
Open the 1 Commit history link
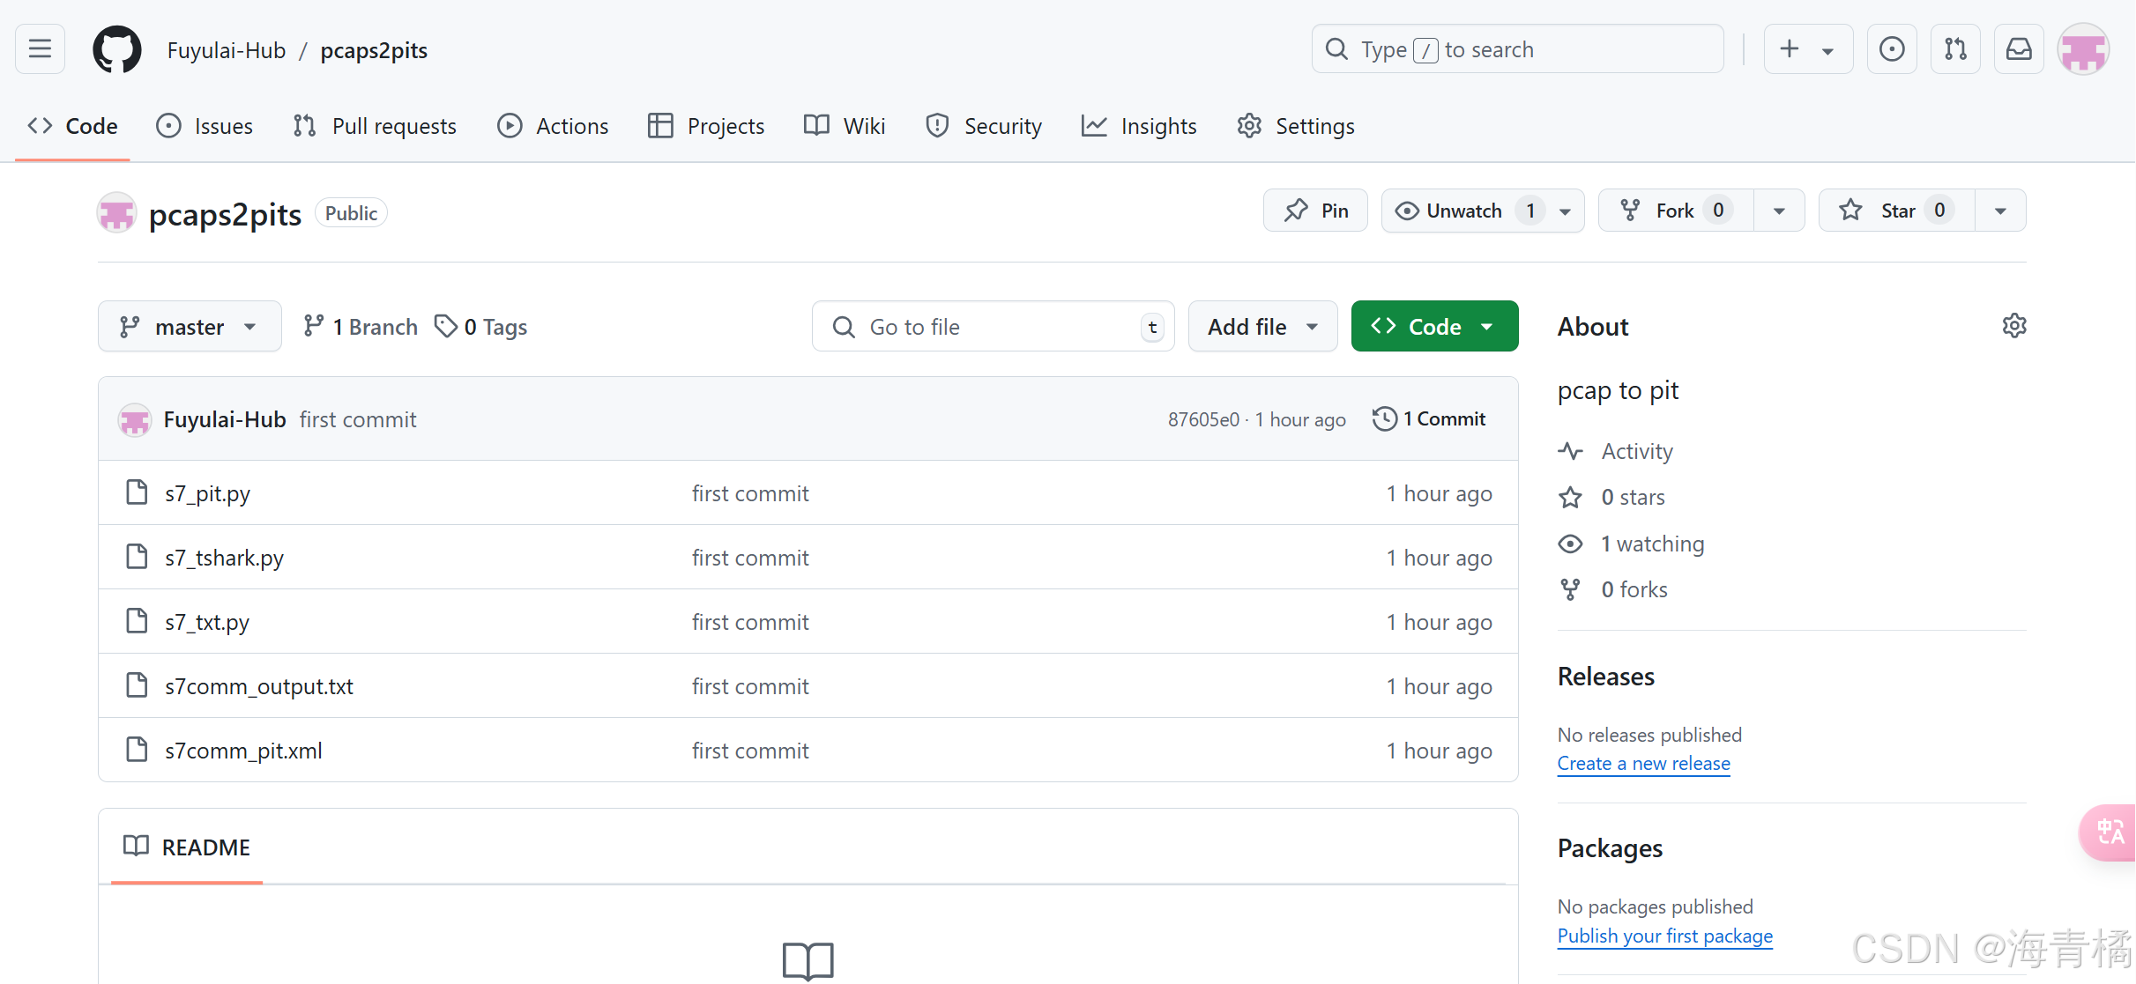[x=1429, y=419]
